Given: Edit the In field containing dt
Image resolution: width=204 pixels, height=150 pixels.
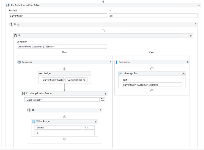Looking at the screenshot, I should click(153, 16).
